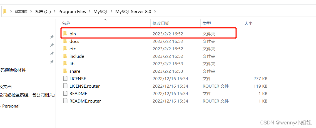
Task: Click the pin icon beside the include row
Action: click(x=52, y=53)
